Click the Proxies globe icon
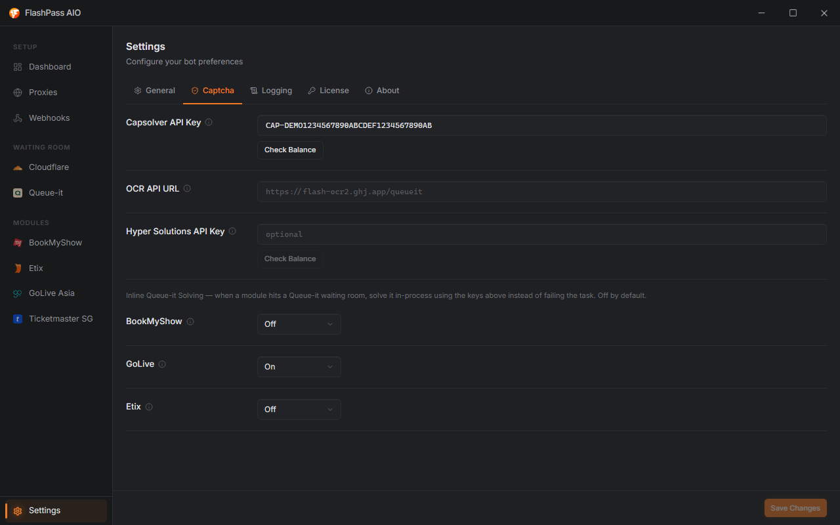The height and width of the screenshot is (525, 840). (18, 93)
